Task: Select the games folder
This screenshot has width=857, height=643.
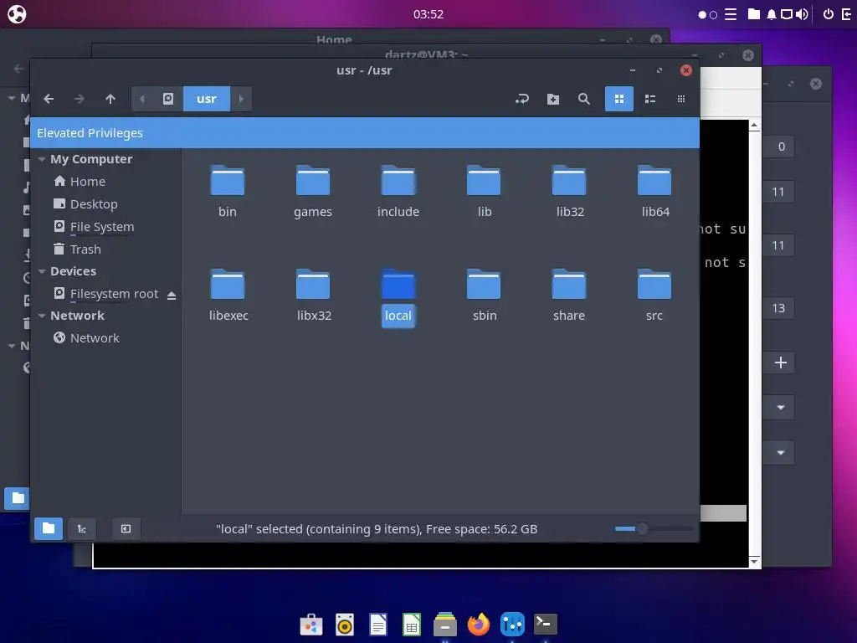Action: pyautogui.click(x=313, y=192)
